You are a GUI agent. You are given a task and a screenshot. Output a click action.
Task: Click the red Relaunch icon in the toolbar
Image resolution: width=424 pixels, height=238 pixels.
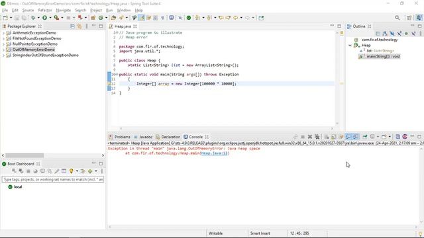(x=80, y=18)
